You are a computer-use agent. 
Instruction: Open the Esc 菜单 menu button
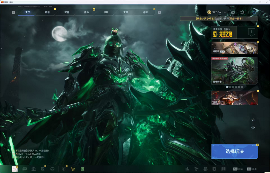point(252,169)
